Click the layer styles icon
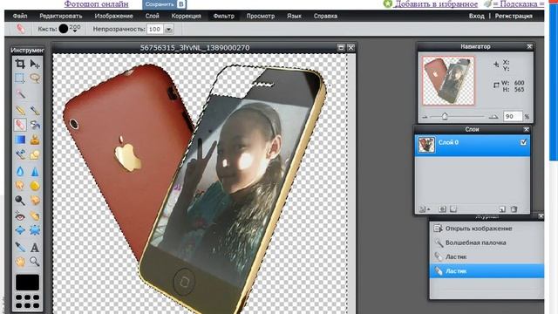This screenshot has height=314, width=558. [x=453, y=209]
